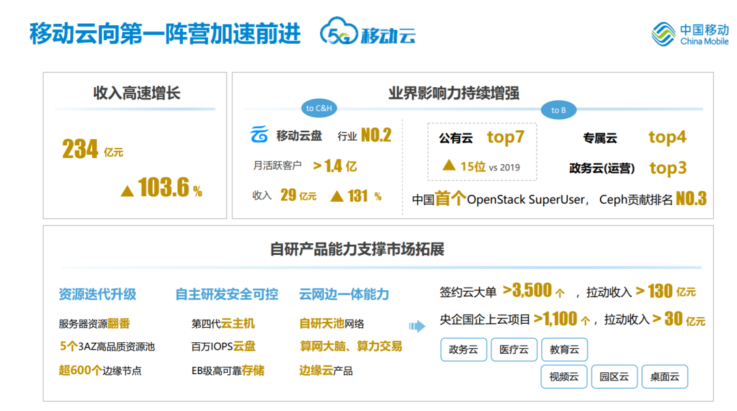Screen dimensions: 737x411
Task: Click the 视频云 box
Action: [564, 377]
